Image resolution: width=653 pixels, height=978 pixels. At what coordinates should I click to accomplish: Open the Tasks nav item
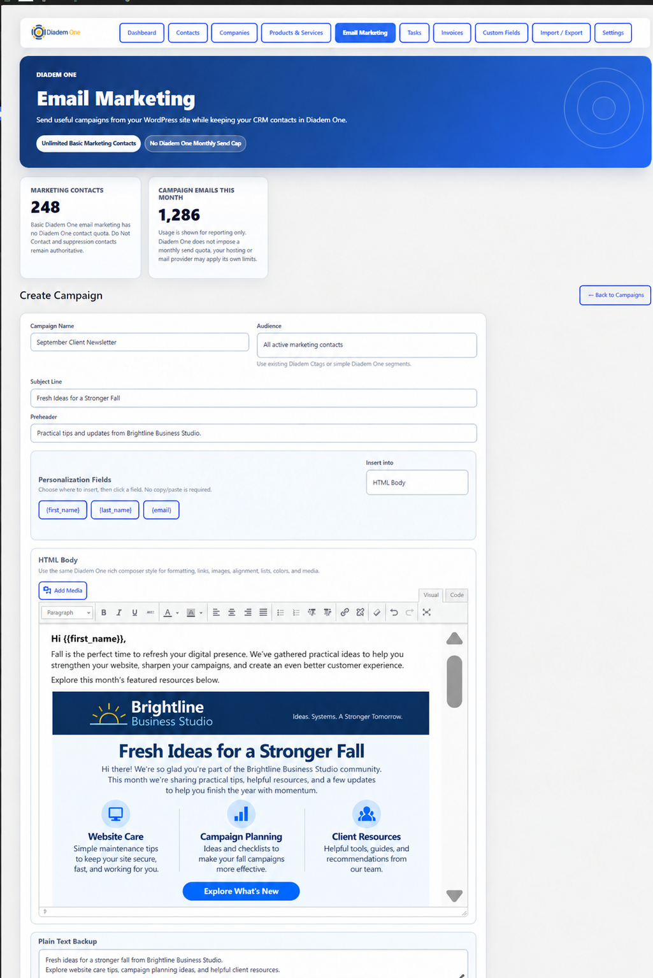point(414,32)
